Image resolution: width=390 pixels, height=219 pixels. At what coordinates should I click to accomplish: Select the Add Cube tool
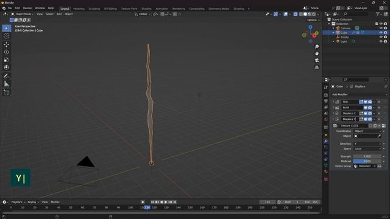[x=7, y=92]
